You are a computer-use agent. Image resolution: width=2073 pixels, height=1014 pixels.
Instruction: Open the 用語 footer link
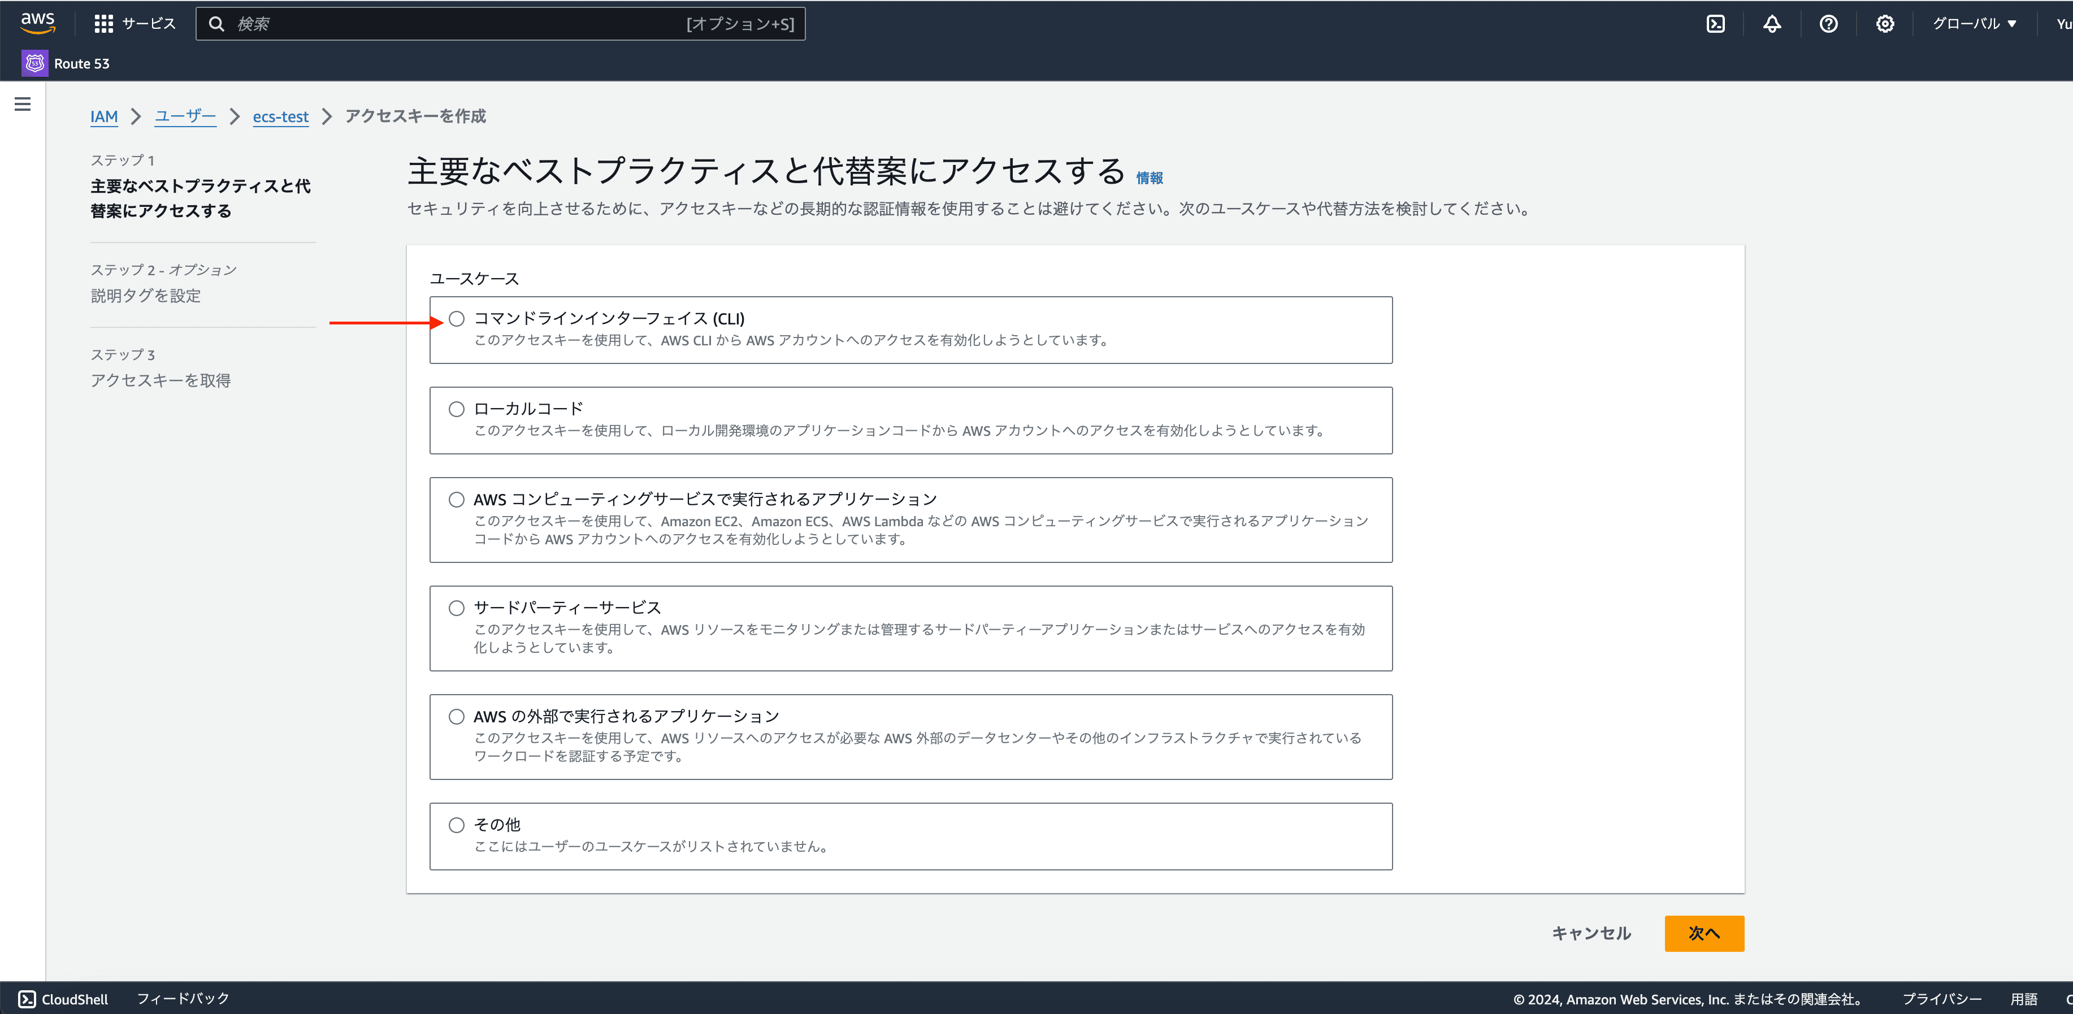tap(2024, 999)
